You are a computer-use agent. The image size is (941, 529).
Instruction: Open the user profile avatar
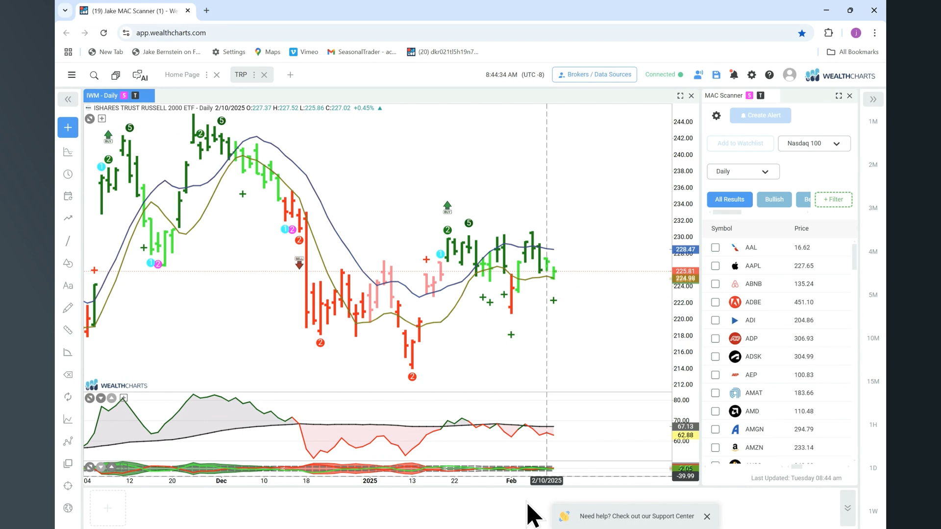789,74
